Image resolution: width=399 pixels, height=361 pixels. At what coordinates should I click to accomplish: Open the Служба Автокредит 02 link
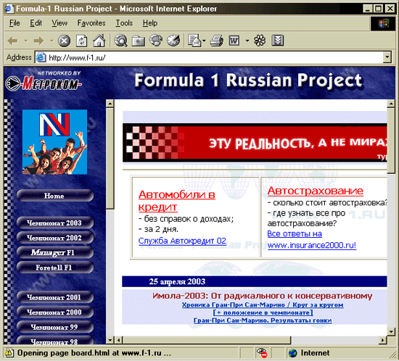pos(182,241)
